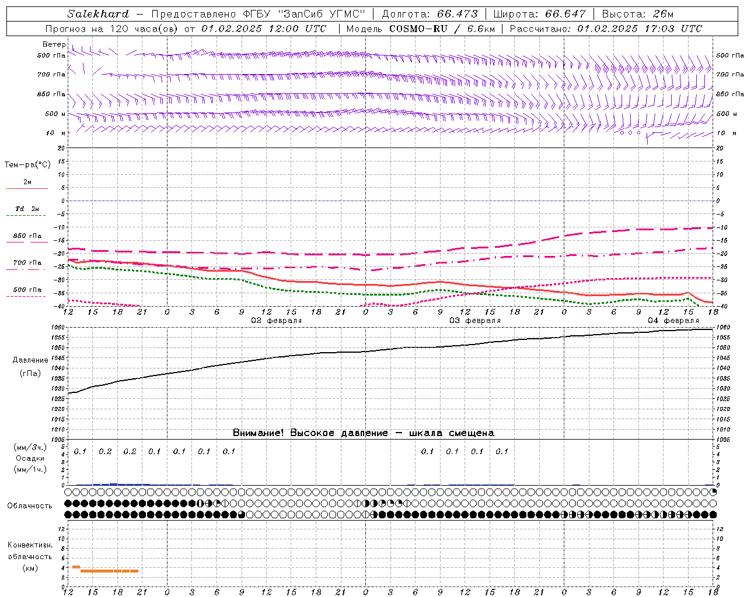The width and height of the screenshot is (747, 597).
Task: Click the 700 гПа temperature legend line sample
Action: coord(27,269)
